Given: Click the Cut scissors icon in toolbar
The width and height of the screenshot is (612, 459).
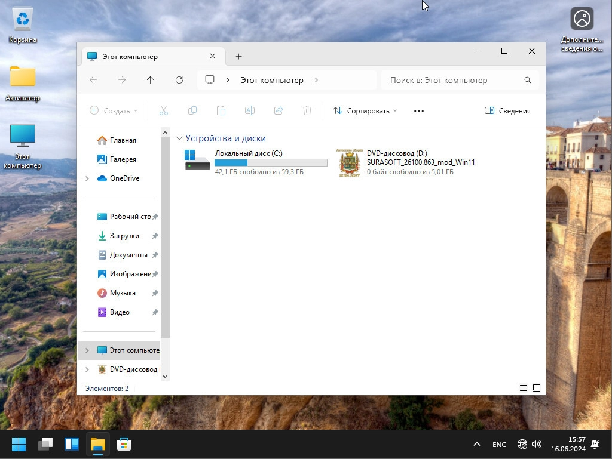Looking at the screenshot, I should tap(164, 110).
